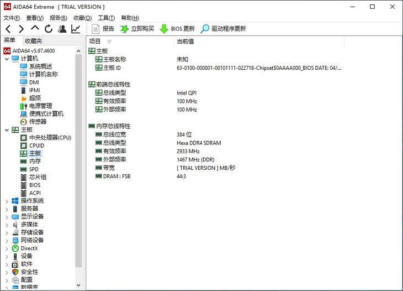Select DMI tree item
The width and height of the screenshot is (403, 291).
(34, 82)
